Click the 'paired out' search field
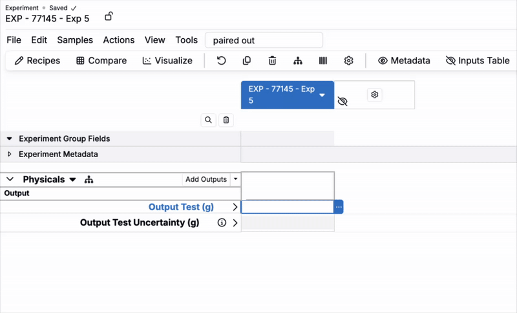The width and height of the screenshot is (517, 313). click(x=264, y=40)
